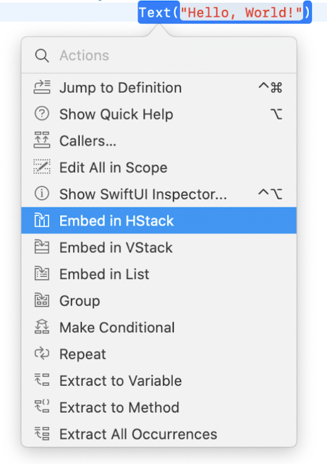Click the Make Conditional icon
The width and height of the screenshot is (327, 464).
click(42, 327)
